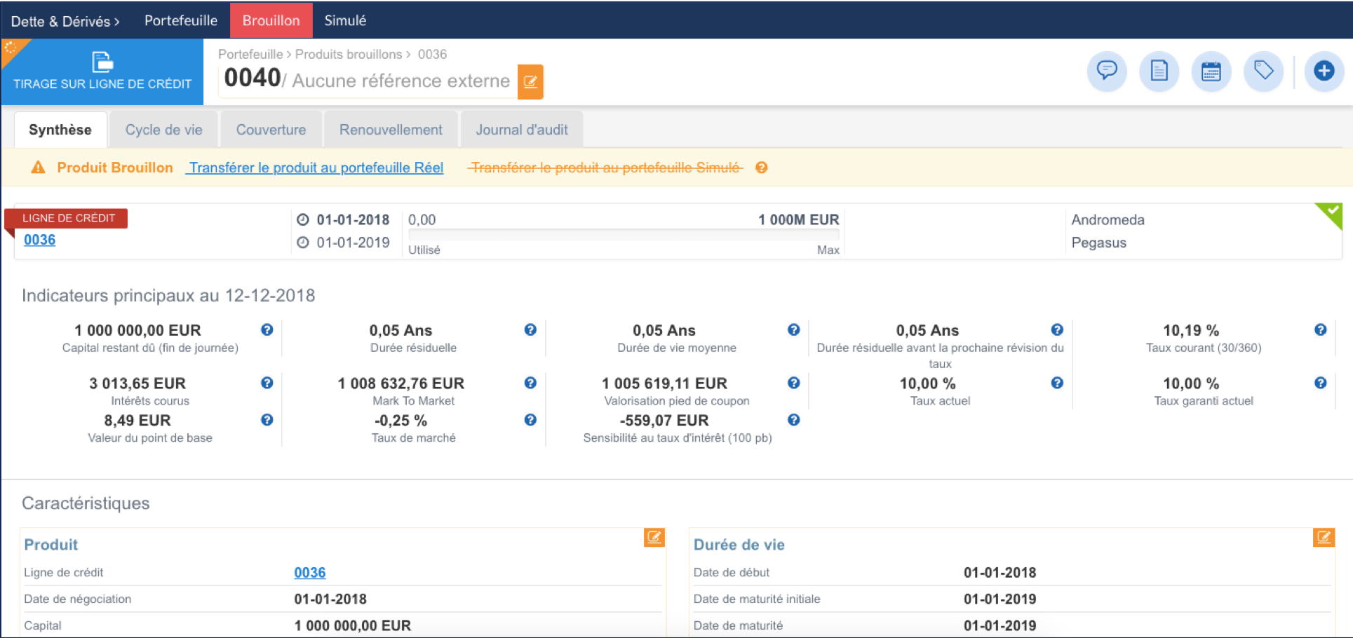This screenshot has height=638, width=1353.
Task: Click edit icon for Produit section
Action: [x=654, y=538]
